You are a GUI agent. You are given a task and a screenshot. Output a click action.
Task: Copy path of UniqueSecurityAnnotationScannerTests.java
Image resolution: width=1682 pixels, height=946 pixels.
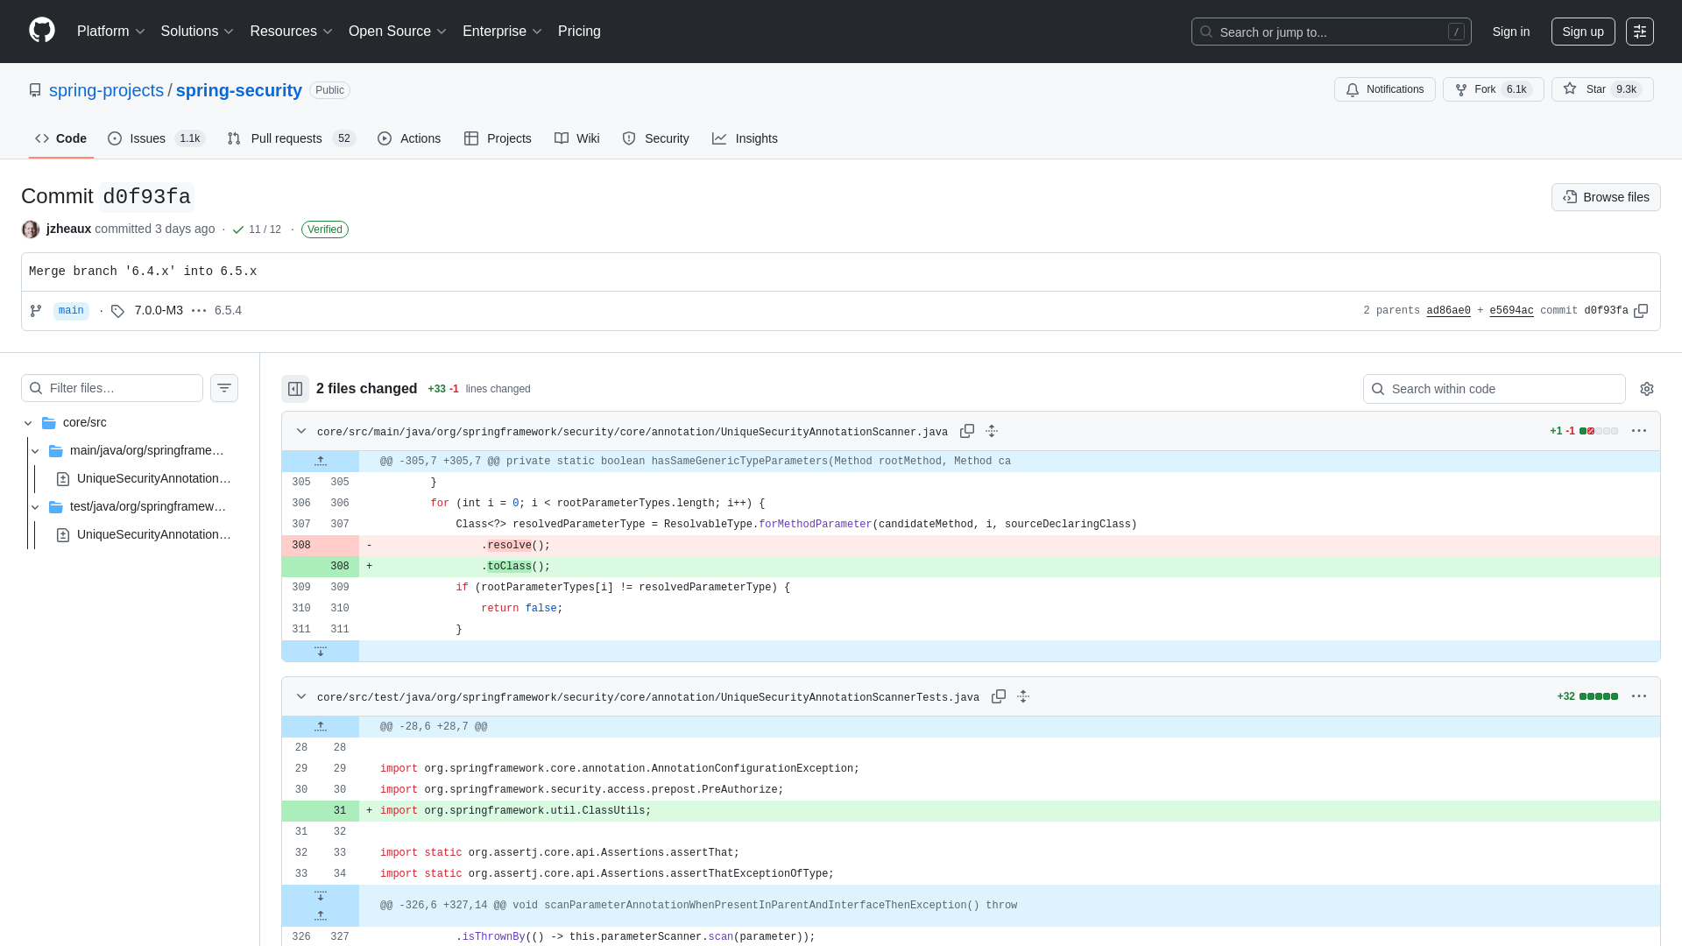(999, 696)
